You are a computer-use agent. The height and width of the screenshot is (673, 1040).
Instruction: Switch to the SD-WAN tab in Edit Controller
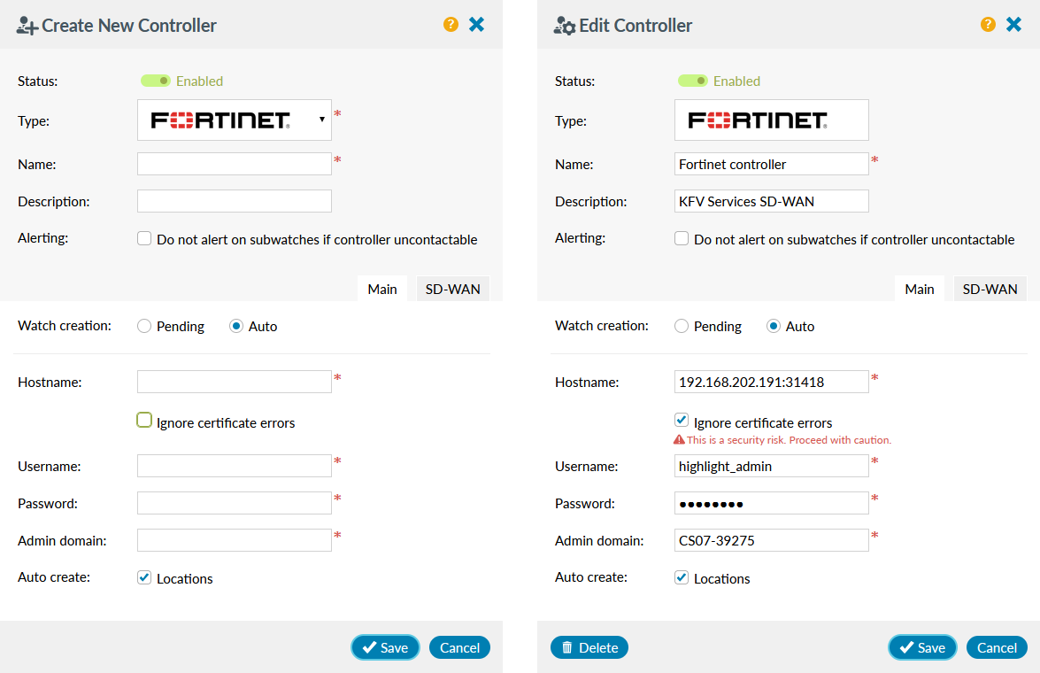(x=990, y=289)
